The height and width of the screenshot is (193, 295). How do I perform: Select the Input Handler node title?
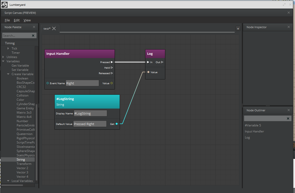[58, 54]
